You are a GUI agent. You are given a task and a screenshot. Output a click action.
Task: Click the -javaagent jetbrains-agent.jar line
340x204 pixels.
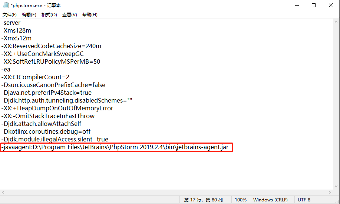click(x=115, y=147)
